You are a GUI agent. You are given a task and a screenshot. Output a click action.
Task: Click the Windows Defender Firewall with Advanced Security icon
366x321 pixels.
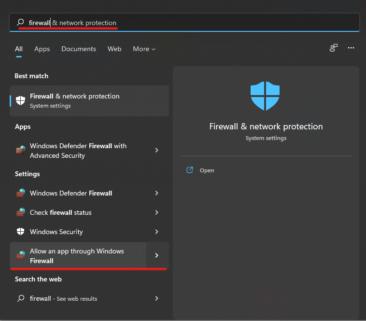tap(20, 151)
